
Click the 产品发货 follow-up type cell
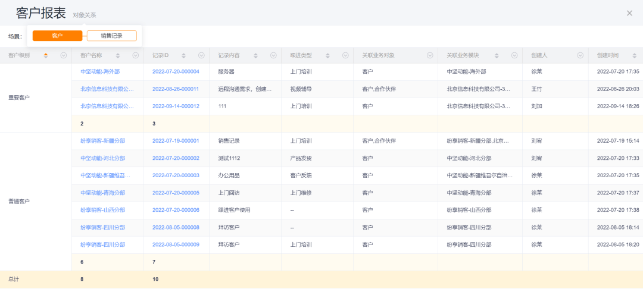tap(317, 158)
